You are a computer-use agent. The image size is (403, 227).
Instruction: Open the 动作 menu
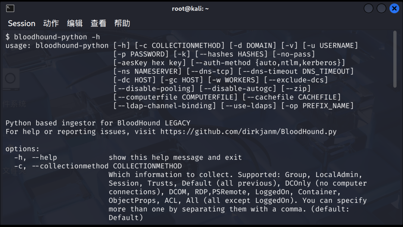(x=51, y=23)
